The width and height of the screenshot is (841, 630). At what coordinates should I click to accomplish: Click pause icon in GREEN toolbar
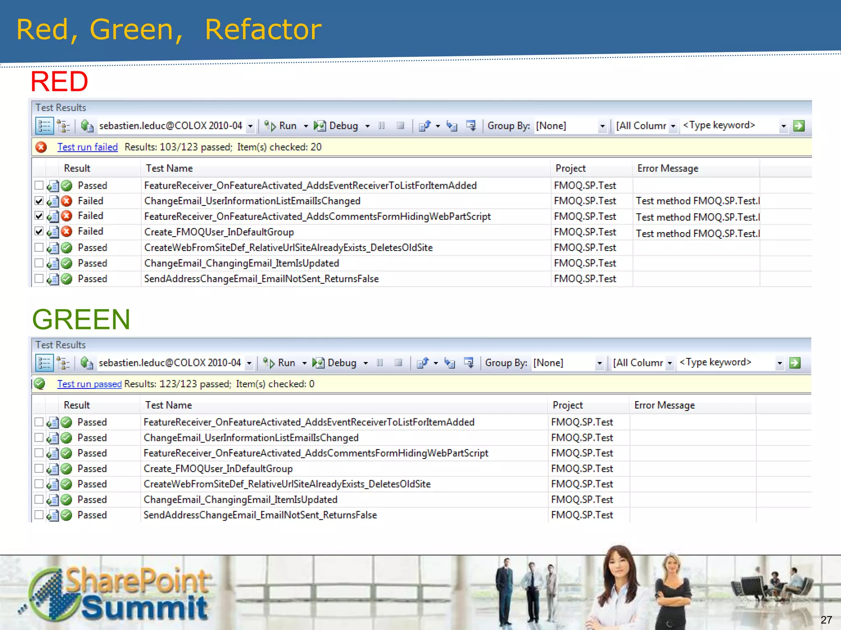click(380, 363)
